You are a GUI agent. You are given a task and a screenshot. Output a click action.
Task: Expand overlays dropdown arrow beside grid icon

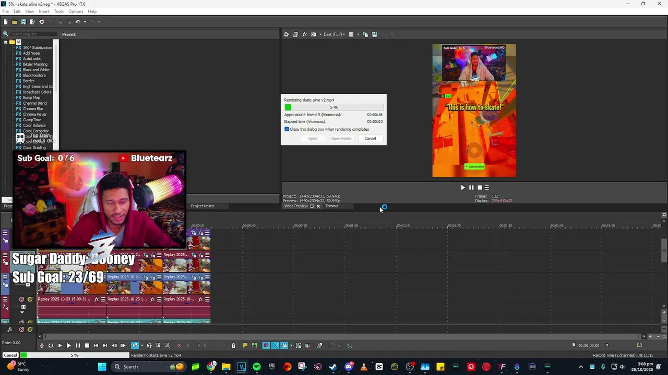coord(358,34)
